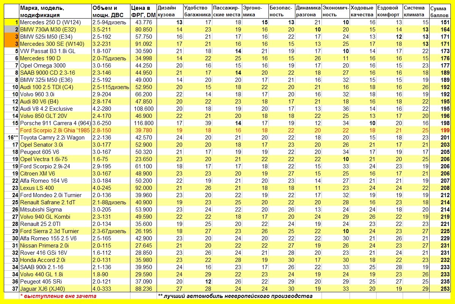Viewport: 455px width, 304px height.
Task: Select the 'Peugeot 605 V6' cell
Action: [x=55, y=152]
